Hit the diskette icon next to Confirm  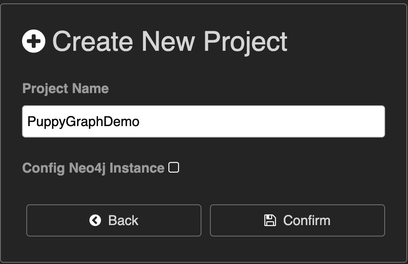(270, 220)
